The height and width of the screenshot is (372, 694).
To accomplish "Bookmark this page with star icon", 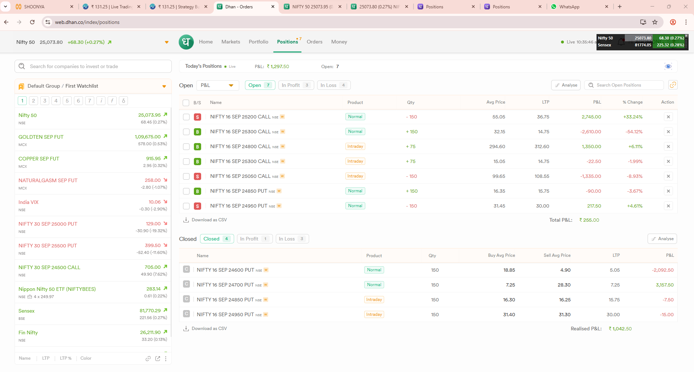I will tap(655, 22).
